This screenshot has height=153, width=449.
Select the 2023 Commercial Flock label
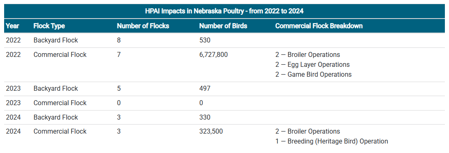tap(60, 103)
